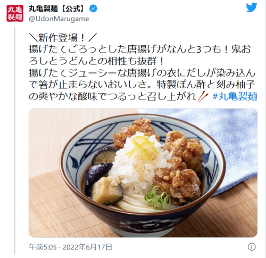Follow the #丸亀製麺 hashtag link
The width and height of the screenshot is (266, 258).
tap(235, 97)
